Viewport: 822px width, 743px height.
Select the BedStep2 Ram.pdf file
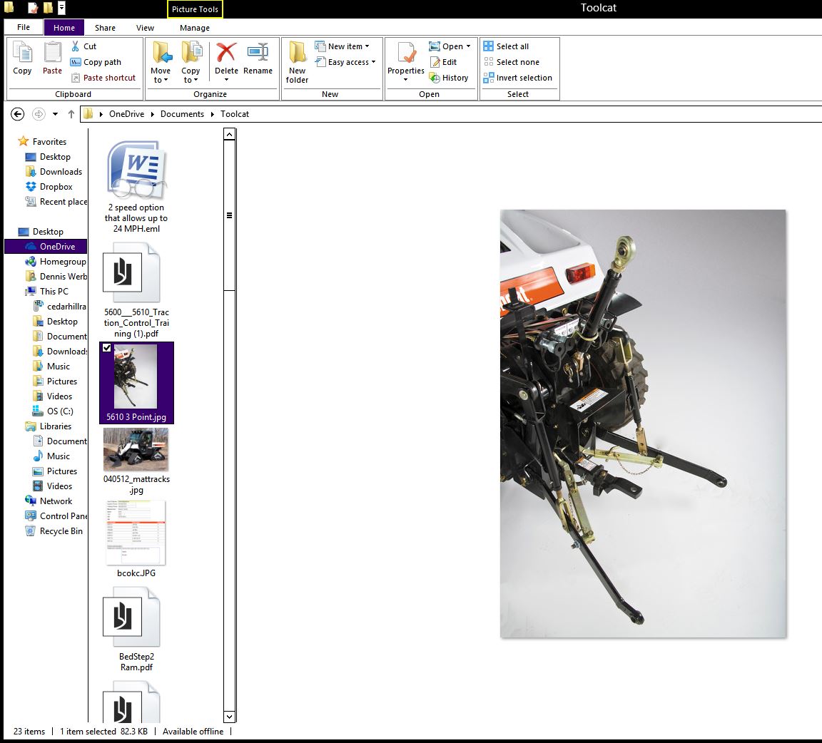coord(136,630)
